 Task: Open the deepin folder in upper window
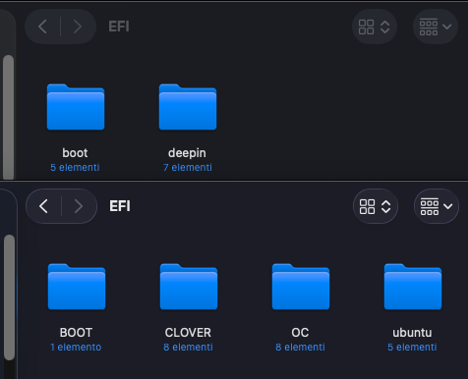tap(188, 107)
